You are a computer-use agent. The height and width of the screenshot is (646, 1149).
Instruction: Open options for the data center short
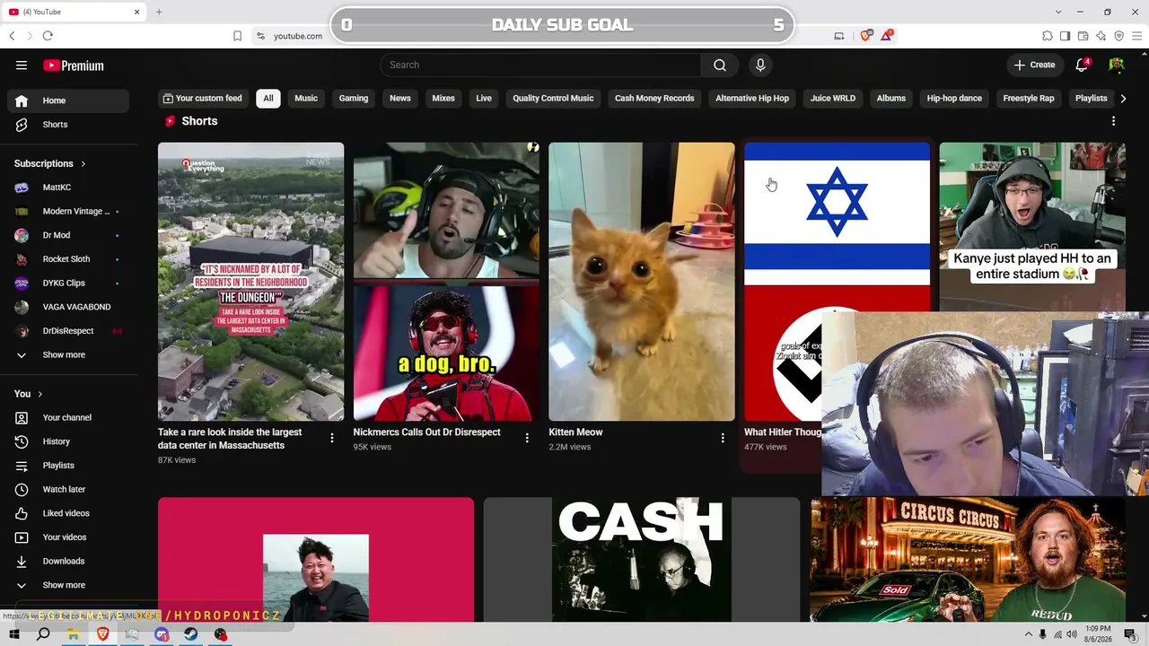(332, 438)
